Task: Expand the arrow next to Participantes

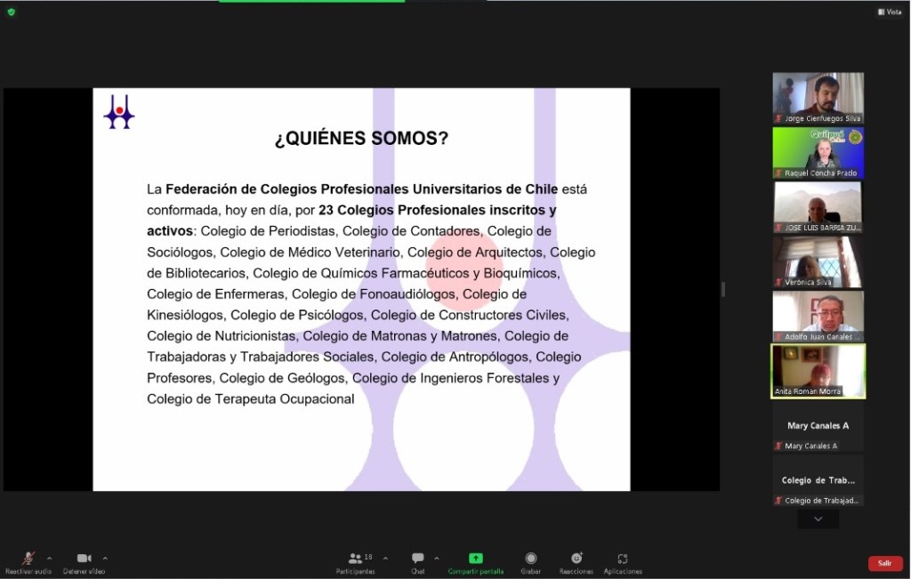Action: click(385, 559)
